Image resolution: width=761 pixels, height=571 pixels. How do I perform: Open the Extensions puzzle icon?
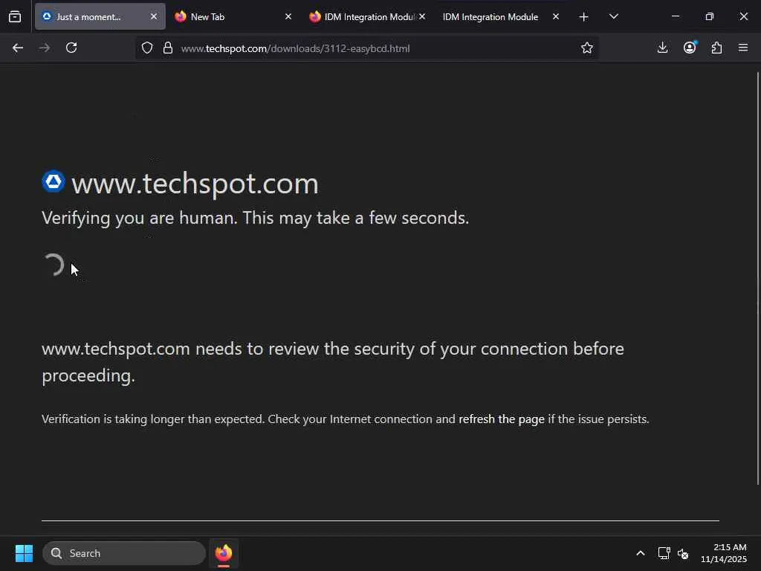coord(716,48)
